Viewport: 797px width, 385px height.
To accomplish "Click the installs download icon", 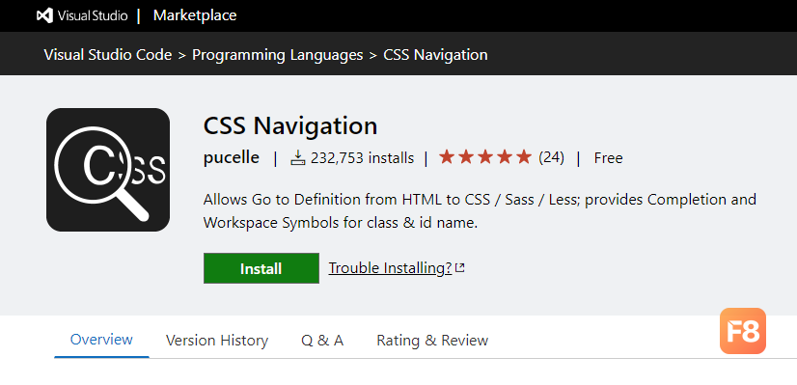I will tap(298, 158).
